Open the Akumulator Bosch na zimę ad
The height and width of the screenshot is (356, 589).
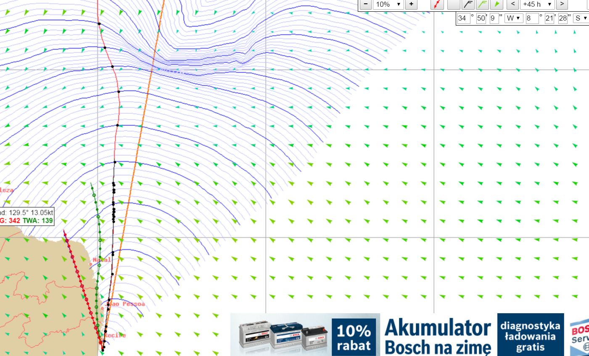click(x=438, y=337)
